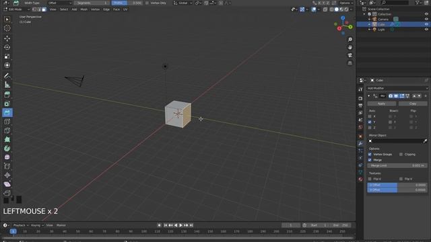Viewport: 431px width, 242px height.
Task: Toggle camera view icon in viewport
Action: coord(350,55)
